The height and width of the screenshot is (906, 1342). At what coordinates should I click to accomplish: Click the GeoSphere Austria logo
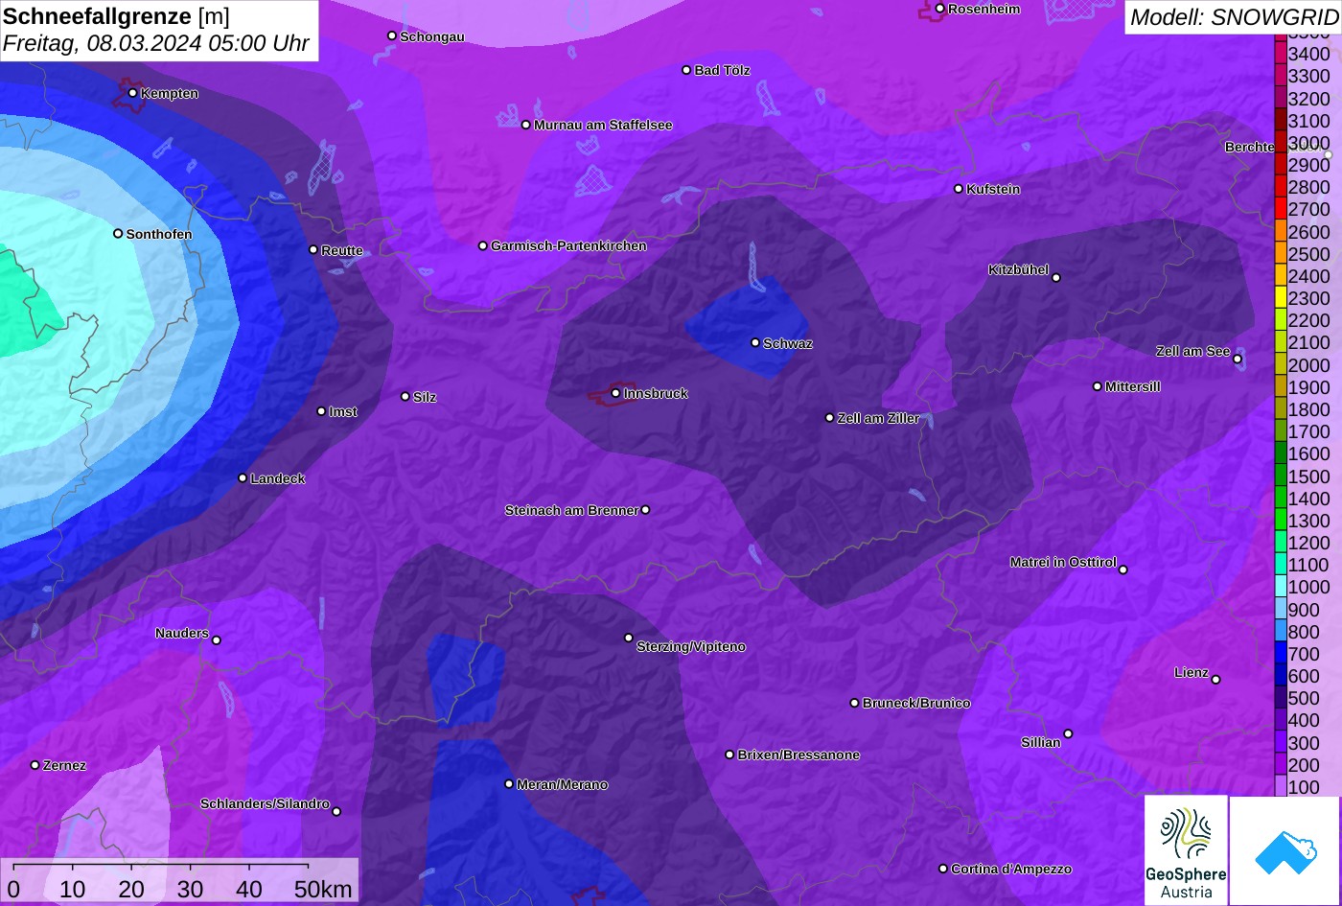coord(1186,849)
